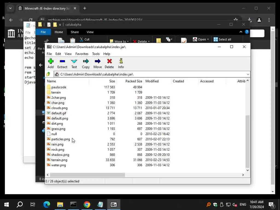
Task: Select the char.png file
Action: tap(58, 103)
